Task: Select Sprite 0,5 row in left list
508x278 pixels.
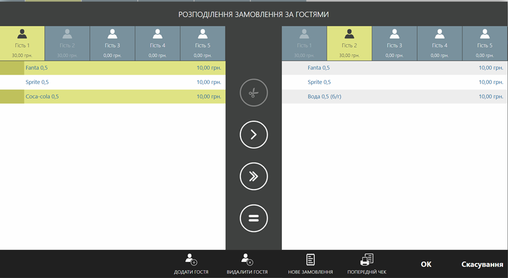Action: click(x=113, y=82)
